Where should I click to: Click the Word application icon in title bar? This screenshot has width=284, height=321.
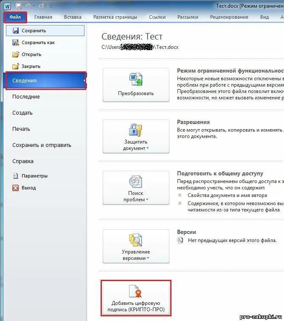coord(7,6)
